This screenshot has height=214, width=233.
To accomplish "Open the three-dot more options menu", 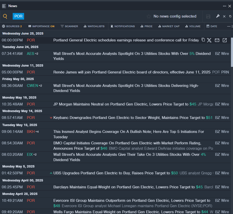I will point(224,6).
